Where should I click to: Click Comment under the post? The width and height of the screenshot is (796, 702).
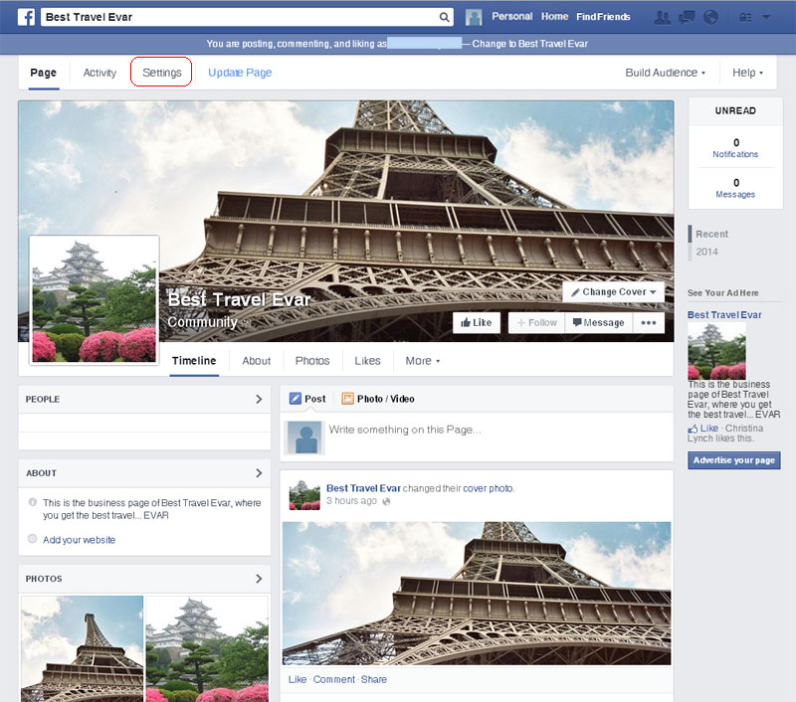334,679
